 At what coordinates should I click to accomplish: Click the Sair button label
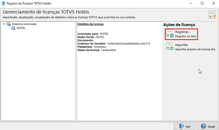point(188,126)
